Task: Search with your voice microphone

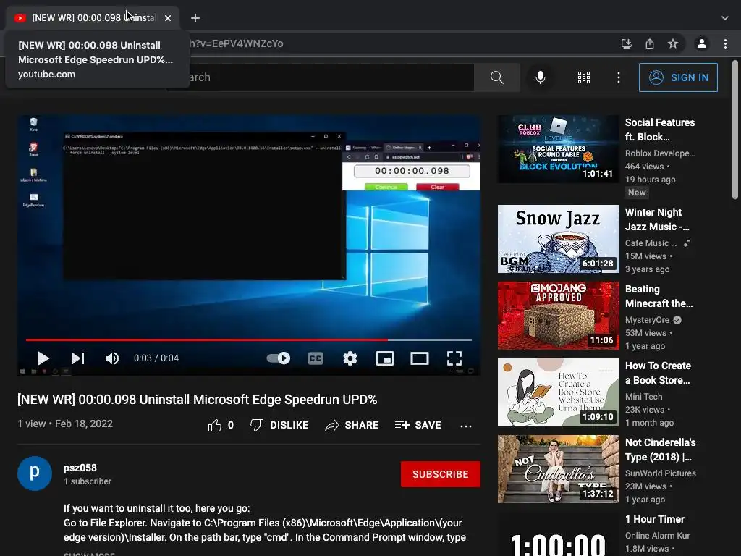Action: coord(540,77)
